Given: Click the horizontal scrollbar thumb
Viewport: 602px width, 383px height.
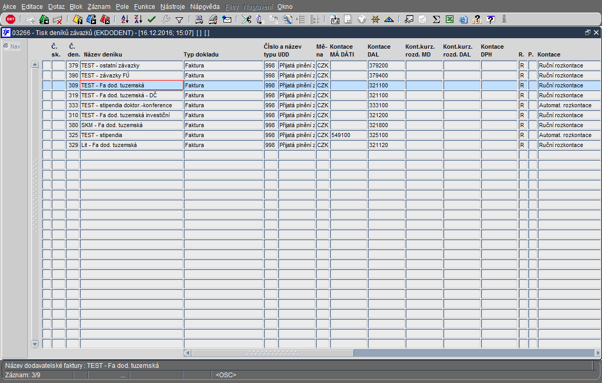Looking at the screenshot, I should pos(272,353).
